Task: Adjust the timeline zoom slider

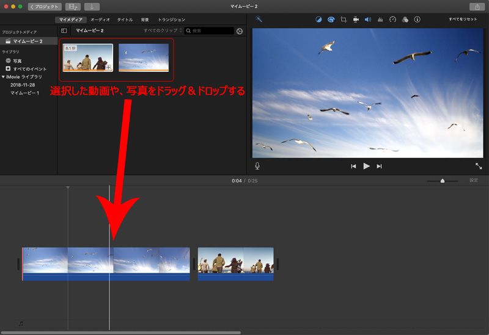Action: [x=442, y=181]
